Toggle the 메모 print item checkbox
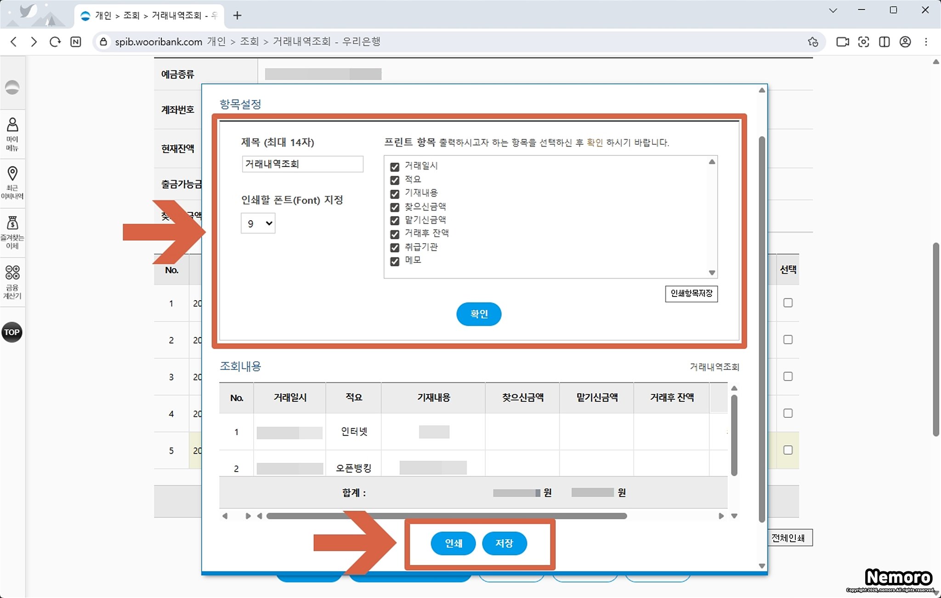 [395, 262]
